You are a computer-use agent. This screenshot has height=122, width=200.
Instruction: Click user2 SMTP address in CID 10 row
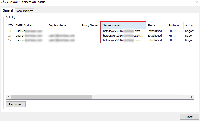pos(29,31)
